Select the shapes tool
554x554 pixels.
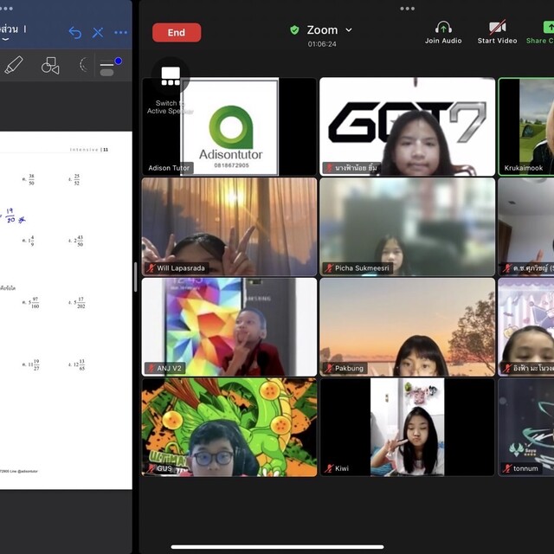[x=50, y=65]
